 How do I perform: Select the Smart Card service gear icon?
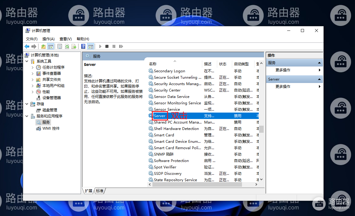(x=151, y=135)
